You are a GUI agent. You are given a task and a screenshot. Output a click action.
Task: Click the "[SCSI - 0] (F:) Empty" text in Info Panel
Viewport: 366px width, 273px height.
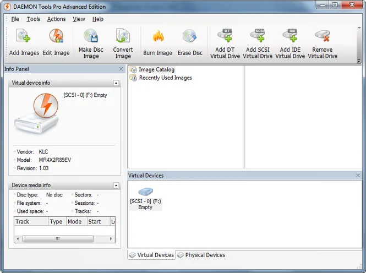pyautogui.click(x=85, y=95)
